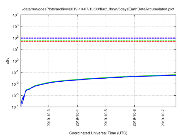Click the red dashed threshold line

pyautogui.click(x=98, y=42)
